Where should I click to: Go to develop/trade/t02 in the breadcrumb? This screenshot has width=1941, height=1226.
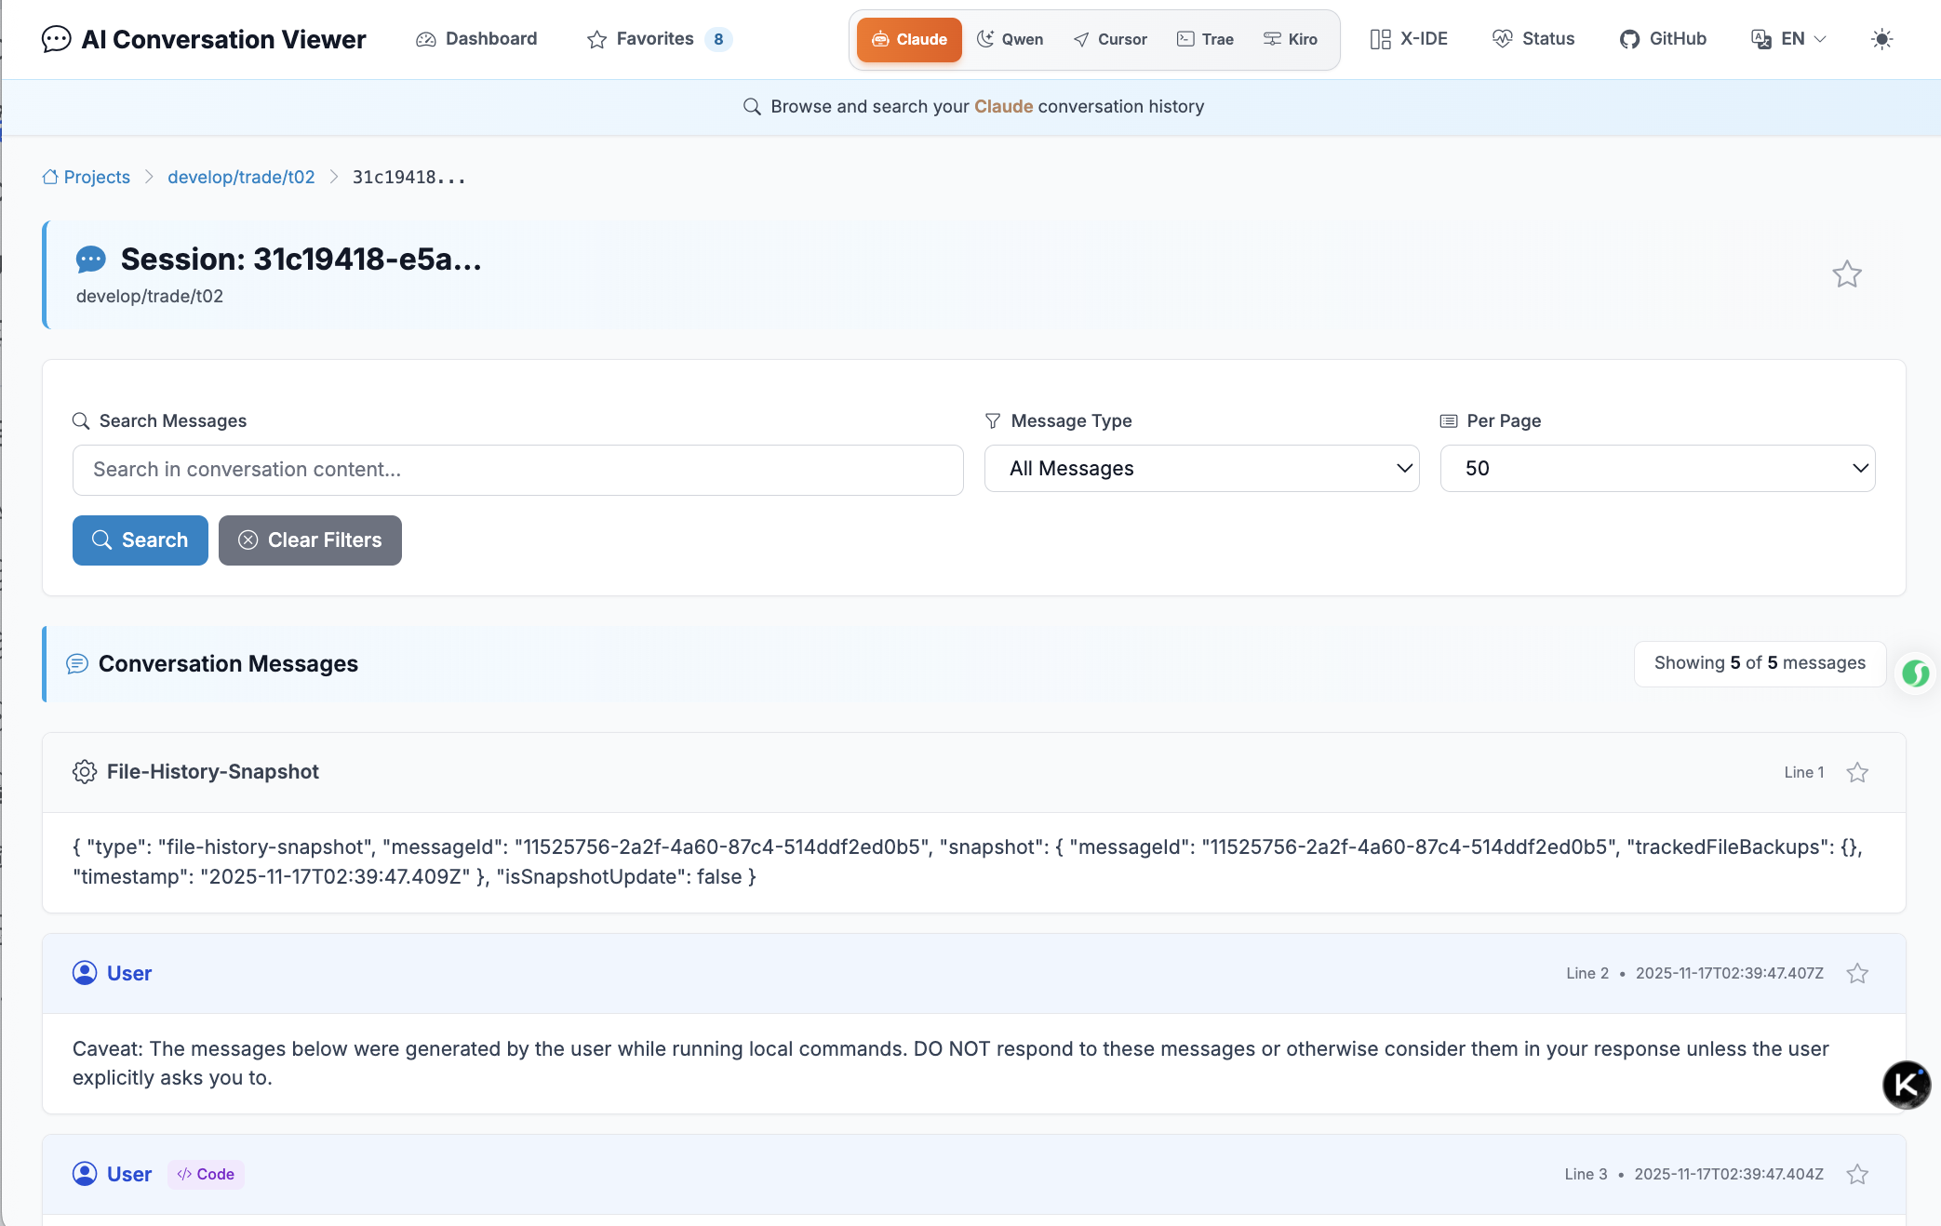click(241, 177)
